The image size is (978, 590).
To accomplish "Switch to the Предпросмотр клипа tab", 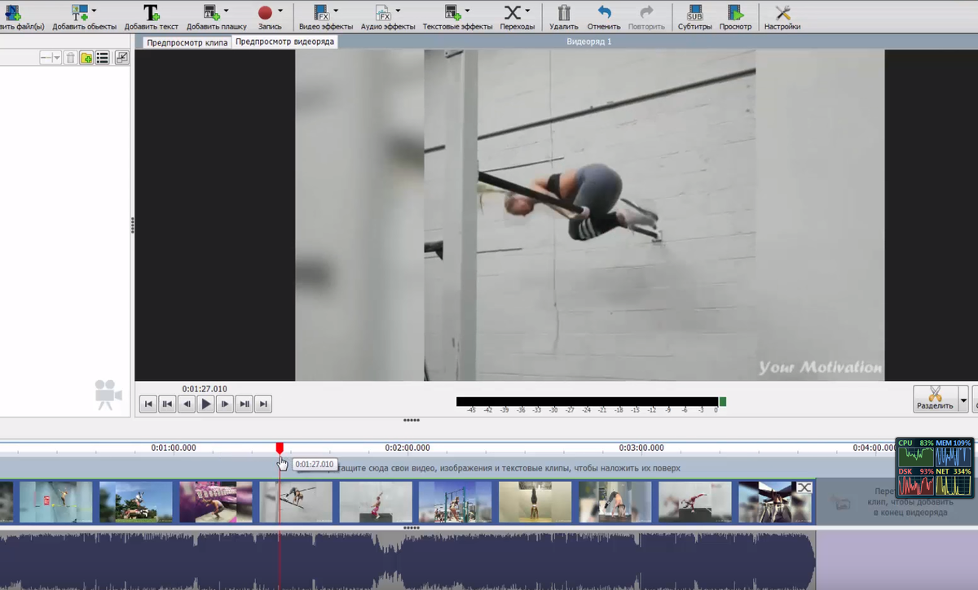I will tap(187, 42).
